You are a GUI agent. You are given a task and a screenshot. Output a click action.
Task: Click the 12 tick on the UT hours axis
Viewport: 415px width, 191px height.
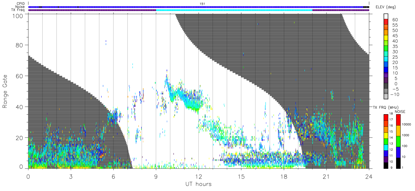coord(198,177)
